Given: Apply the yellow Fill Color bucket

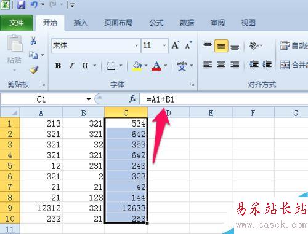Looking at the screenshot, I should (137, 66).
